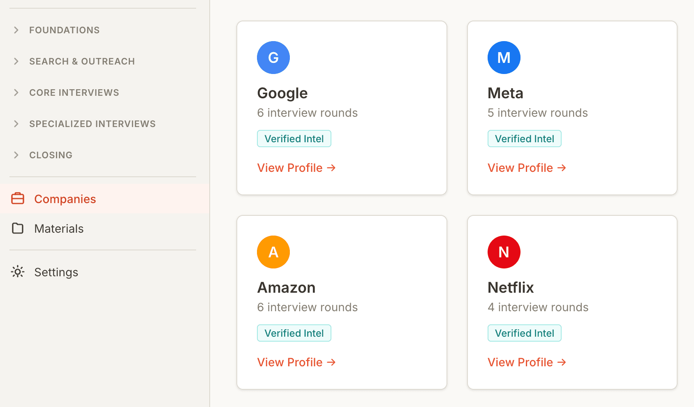View Profile link for Netflix

527,362
